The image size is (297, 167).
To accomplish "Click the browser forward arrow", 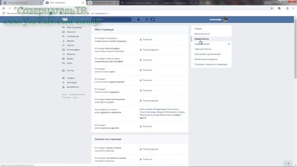I will [x=10, y=8].
